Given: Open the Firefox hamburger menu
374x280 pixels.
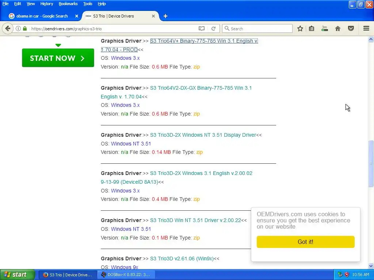Looking at the screenshot, I should [x=366, y=28].
